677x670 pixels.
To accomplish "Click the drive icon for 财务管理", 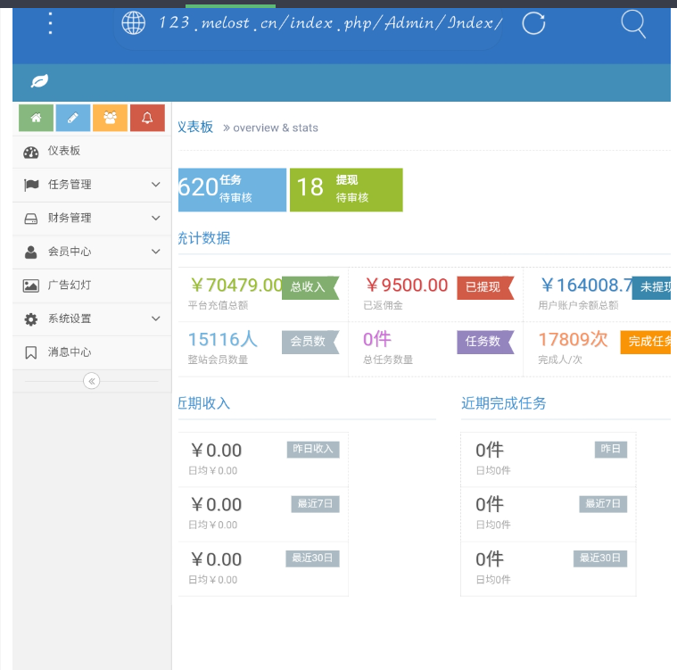I will (x=30, y=219).
